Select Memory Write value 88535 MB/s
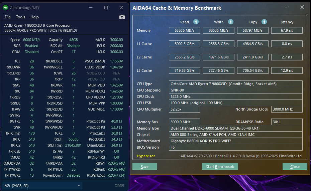311x191 pixels. (x=219, y=30)
